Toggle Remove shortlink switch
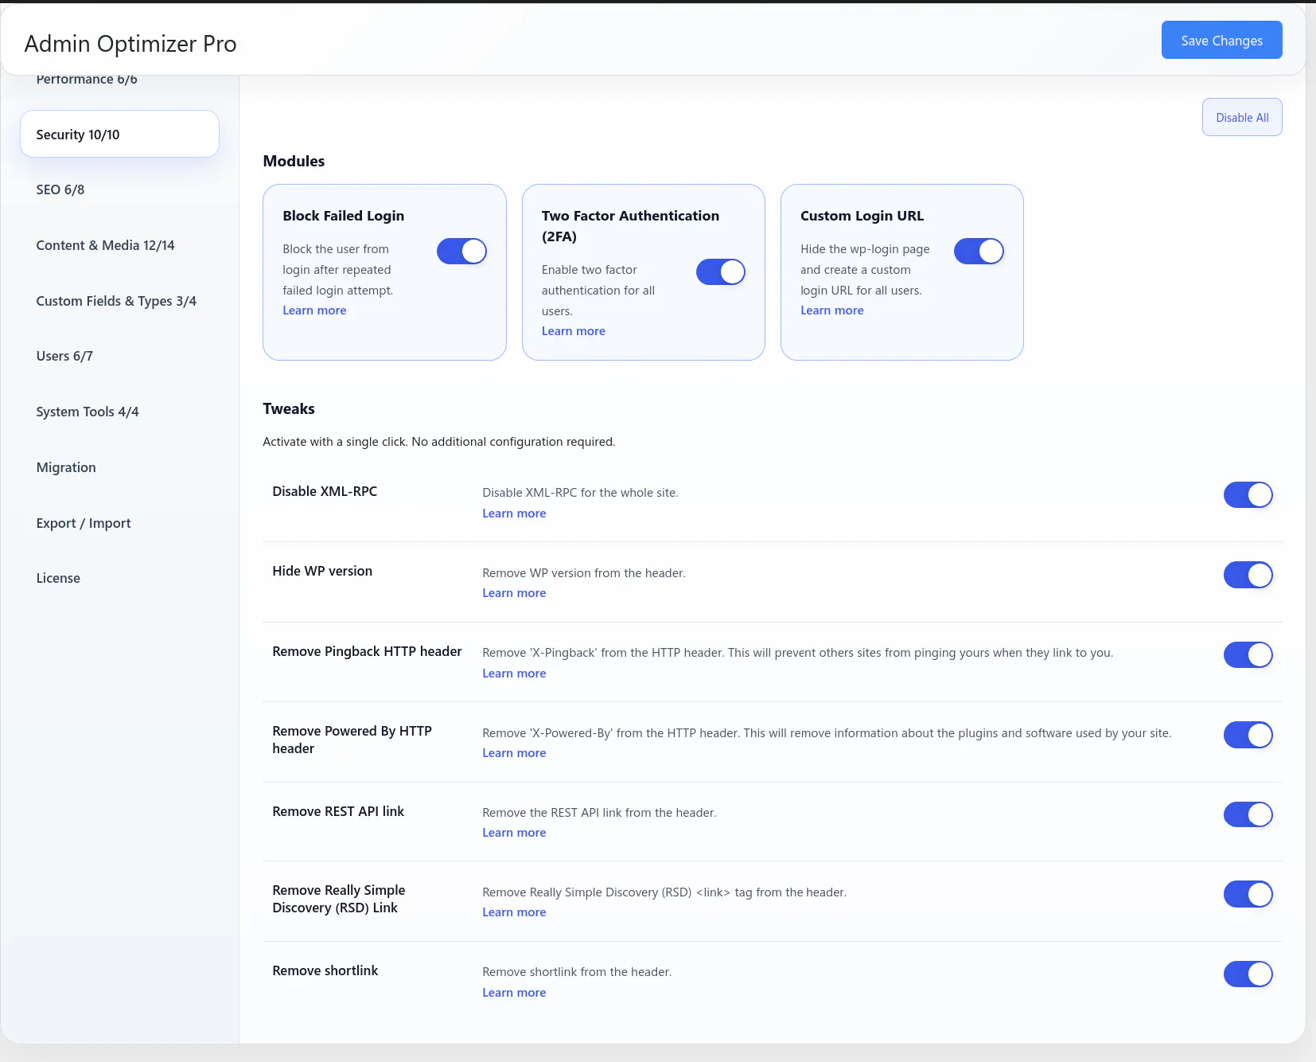1316x1062 pixels. tap(1248, 974)
